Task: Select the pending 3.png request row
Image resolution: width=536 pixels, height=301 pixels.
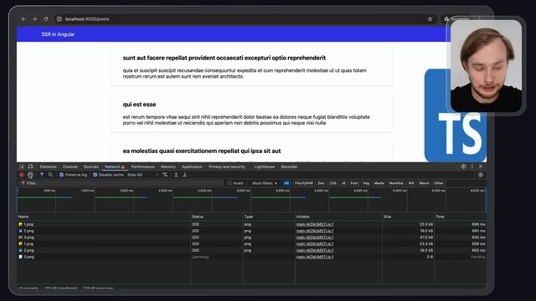Action: [x=251, y=257]
